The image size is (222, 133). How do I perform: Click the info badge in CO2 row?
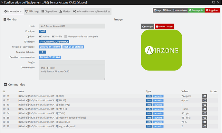click(x=149, y=96)
